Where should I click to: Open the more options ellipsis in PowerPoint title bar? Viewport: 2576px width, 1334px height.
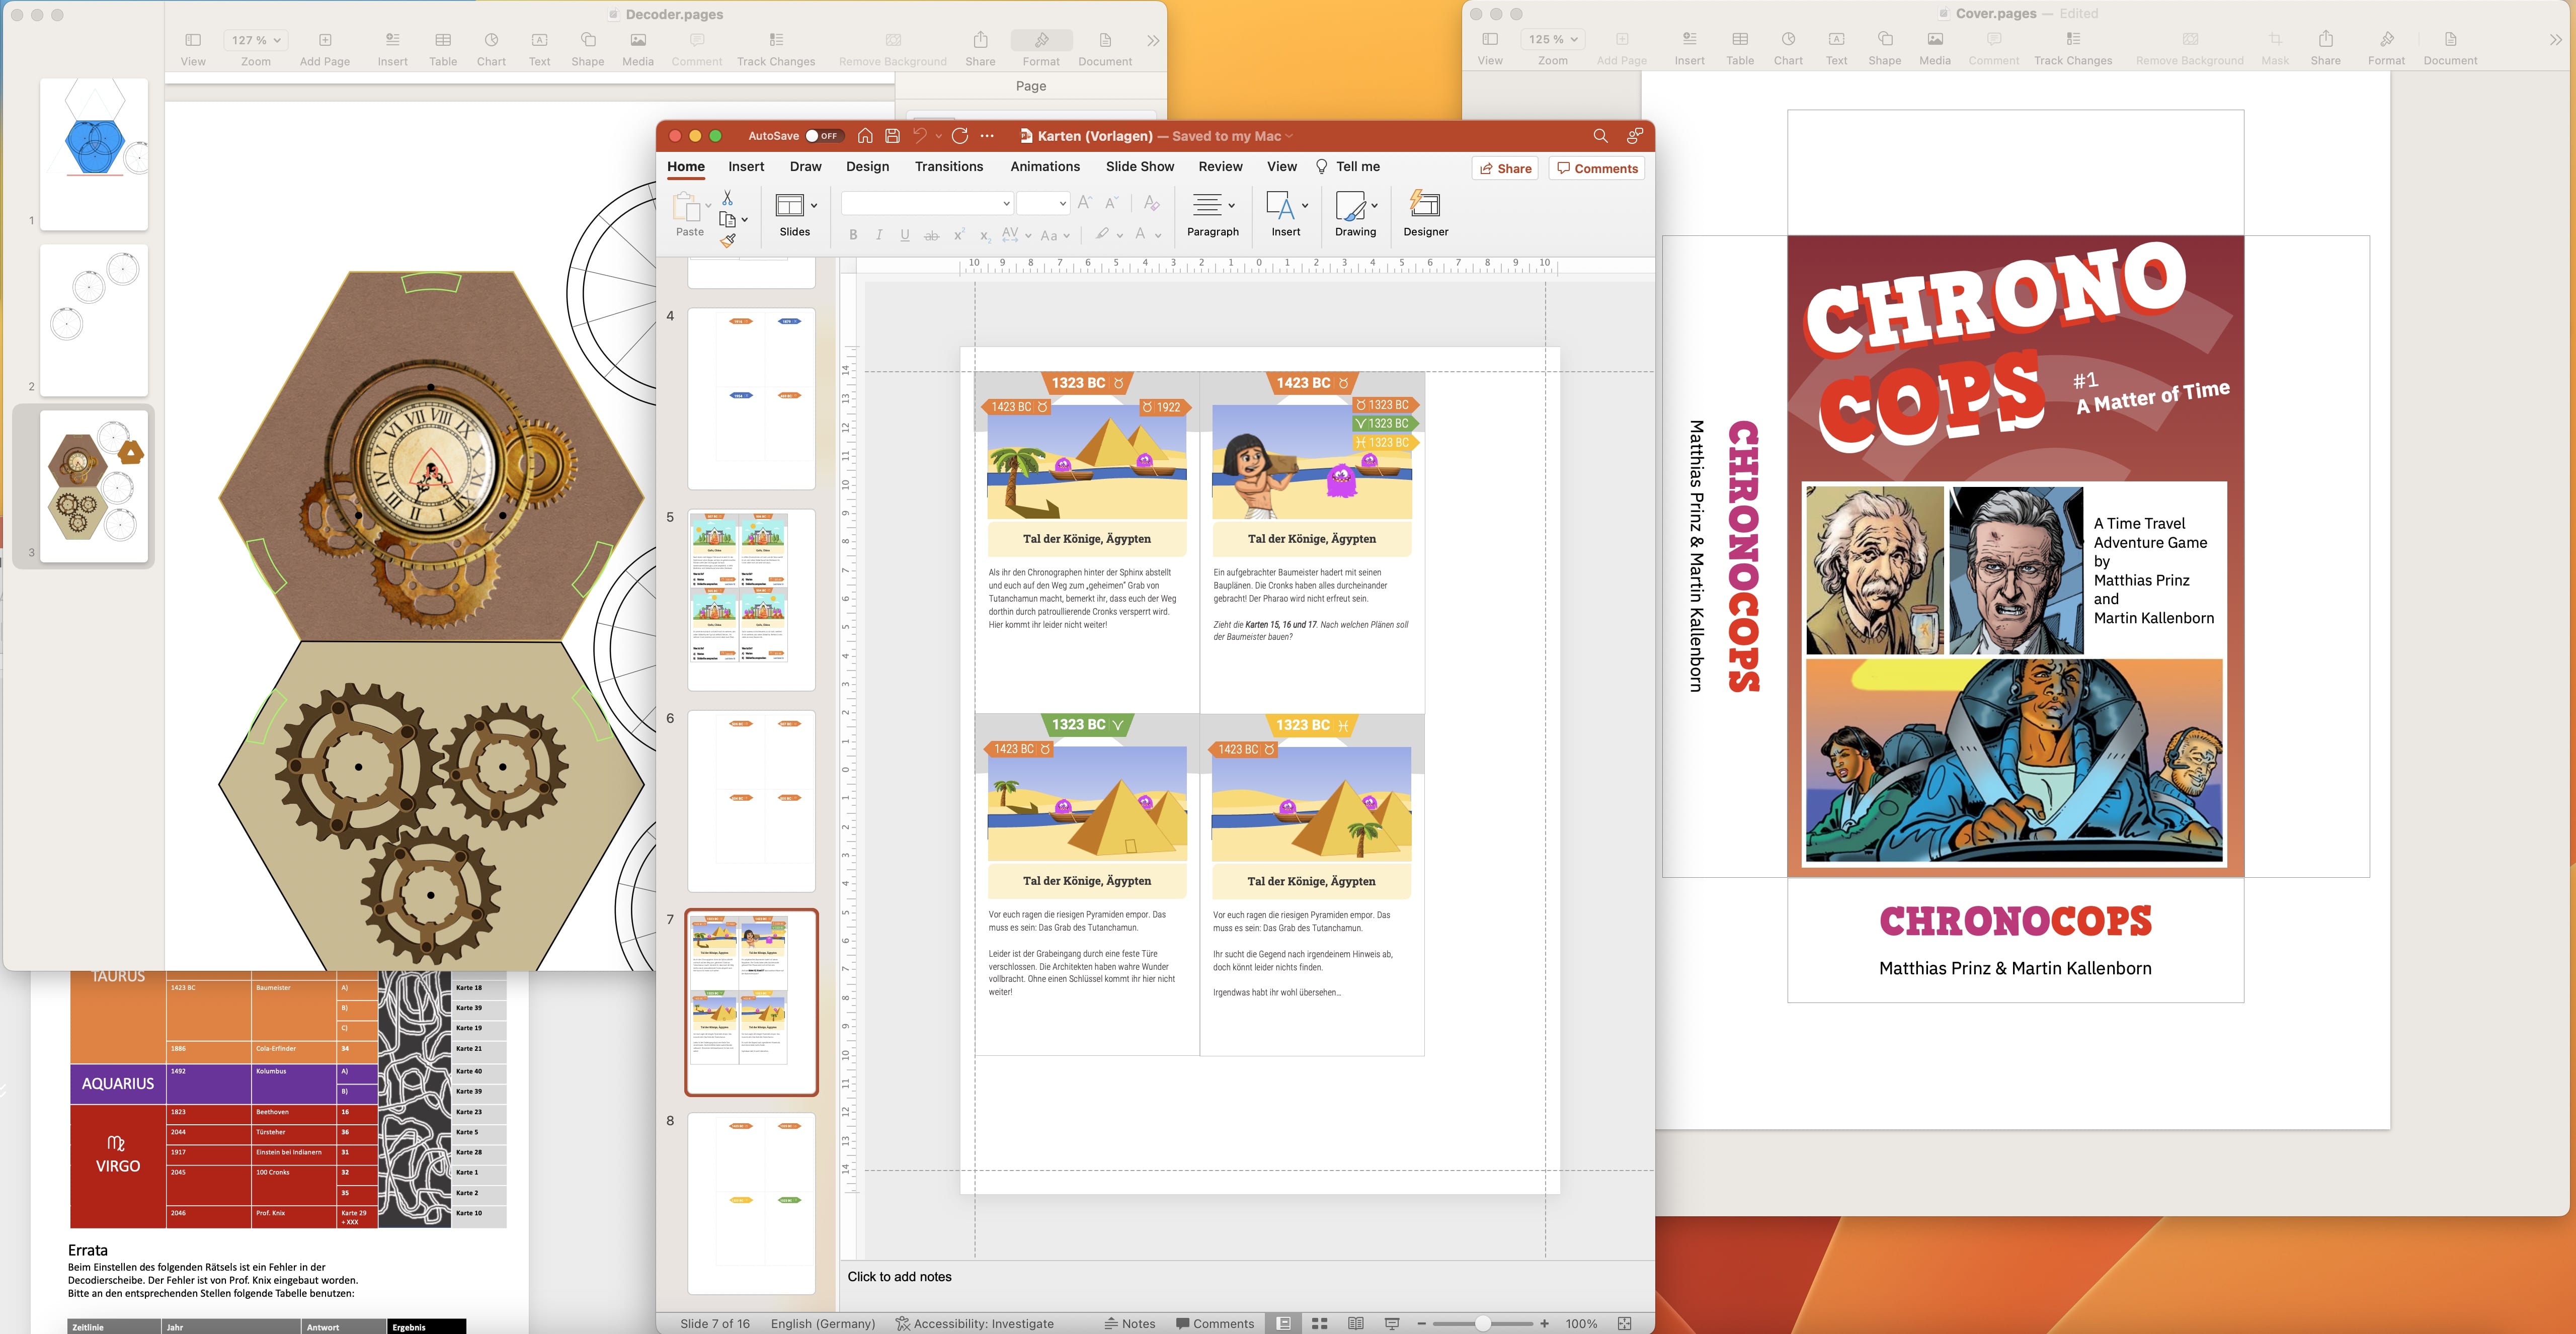coord(988,136)
